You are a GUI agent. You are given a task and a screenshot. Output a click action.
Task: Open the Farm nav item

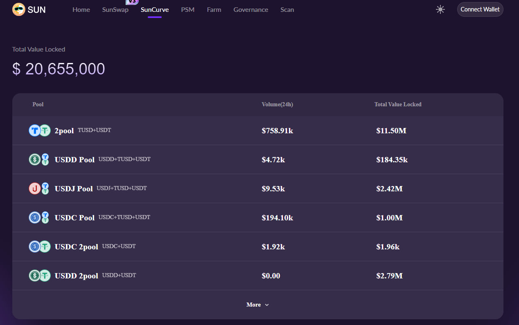pos(214,9)
